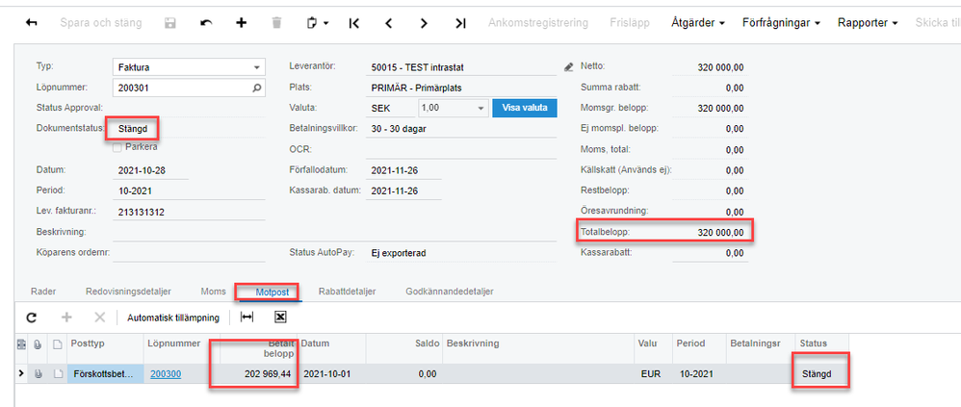Toggle the Parkera checkbox

[x=117, y=147]
